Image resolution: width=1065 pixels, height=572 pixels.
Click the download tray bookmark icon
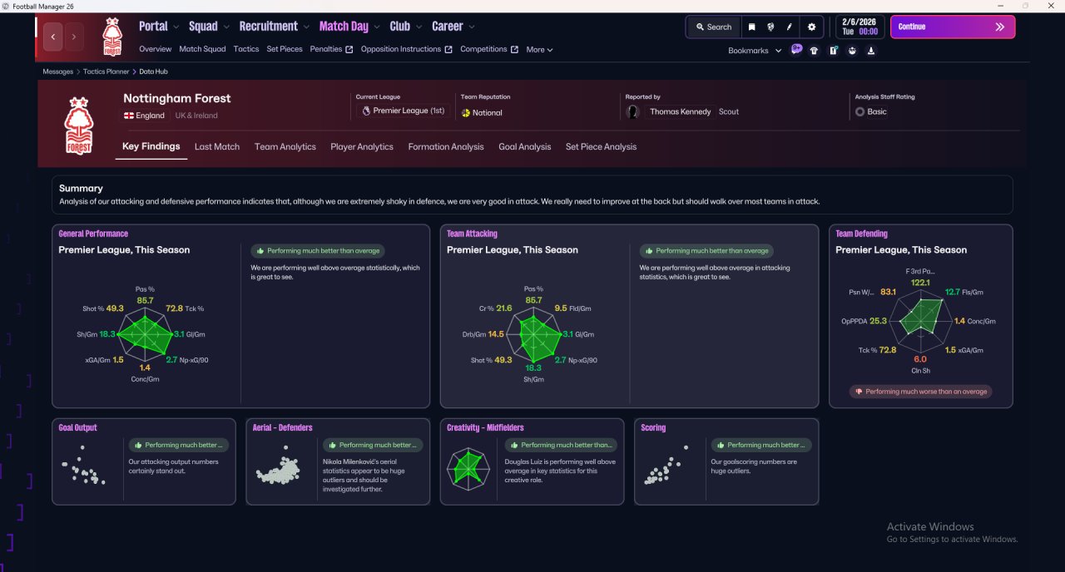pos(871,51)
